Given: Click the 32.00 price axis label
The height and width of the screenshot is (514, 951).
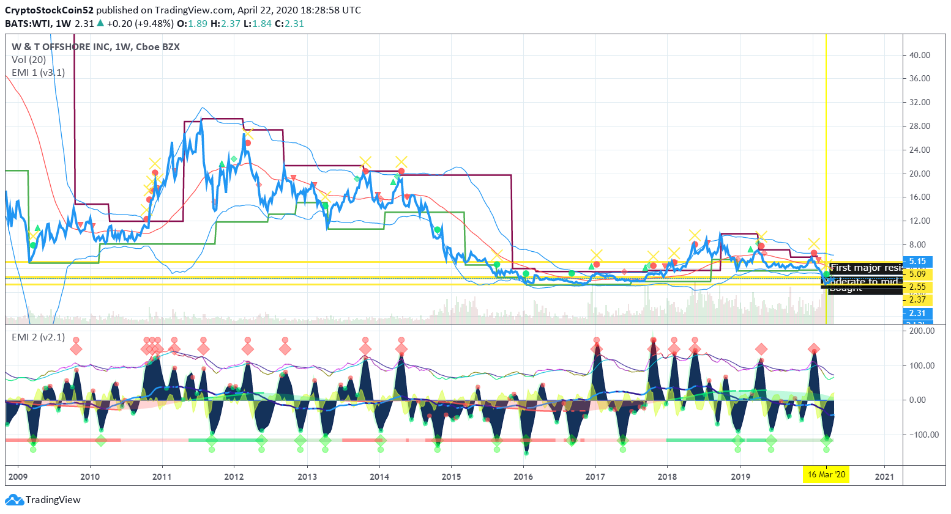Looking at the screenshot, I should [x=920, y=103].
